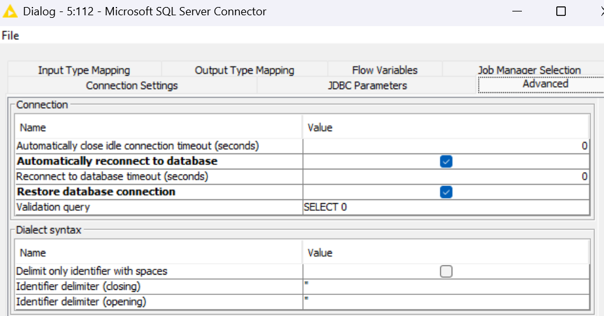
Task: Click Value column header in Connection table
Action: click(x=446, y=127)
